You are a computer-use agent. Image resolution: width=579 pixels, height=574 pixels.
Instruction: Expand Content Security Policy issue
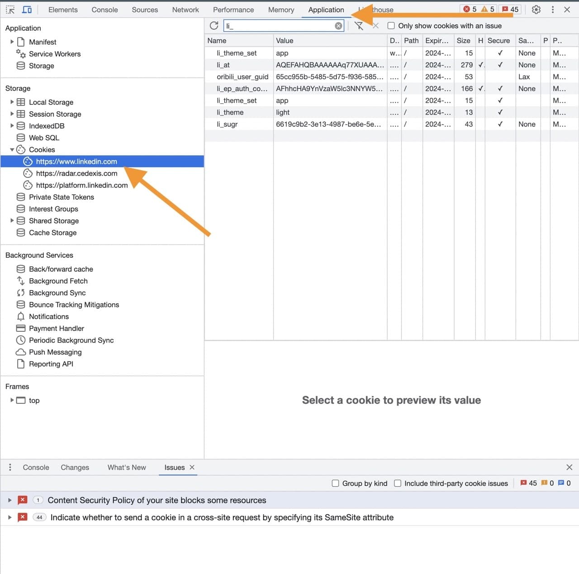pos(9,500)
